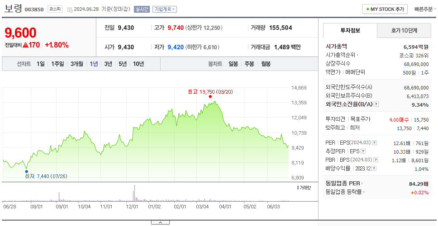The height and width of the screenshot is (226, 438).
Task: Open help icon beside PBR BPS(2024.03)
Action: click(x=376, y=160)
